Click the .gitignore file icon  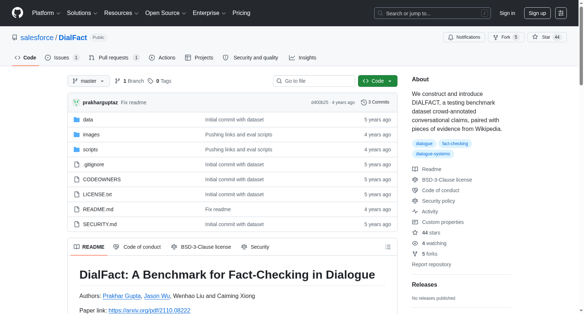click(x=77, y=164)
